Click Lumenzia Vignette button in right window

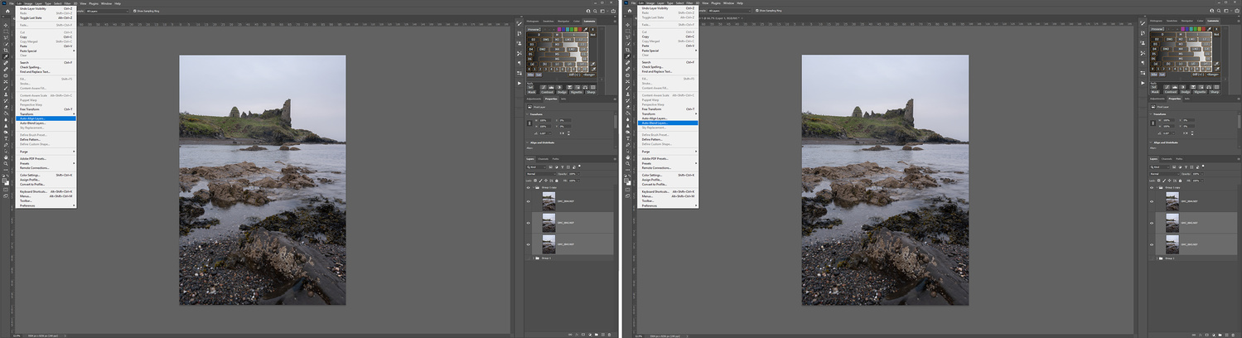1198,92
